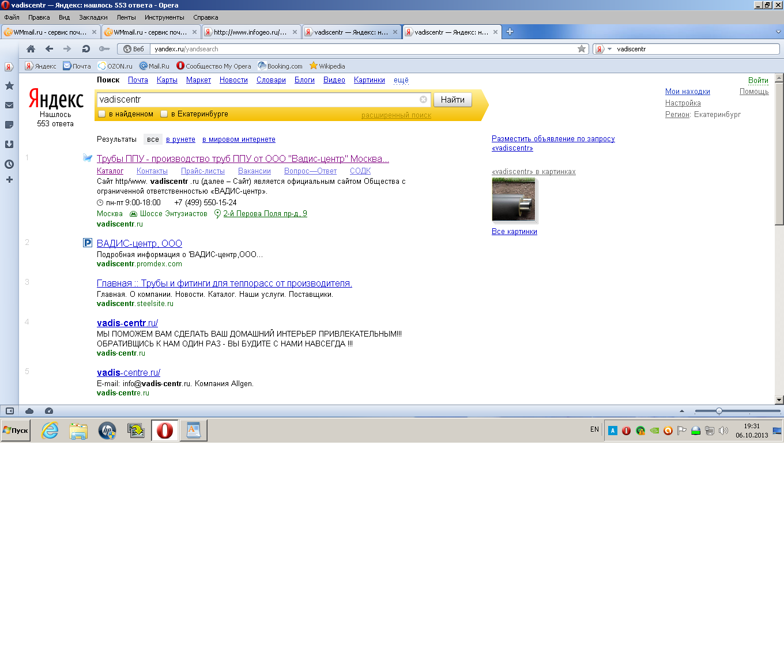
Task: Open Opera Link cloud icon in status bar
Action: pyautogui.click(x=29, y=411)
